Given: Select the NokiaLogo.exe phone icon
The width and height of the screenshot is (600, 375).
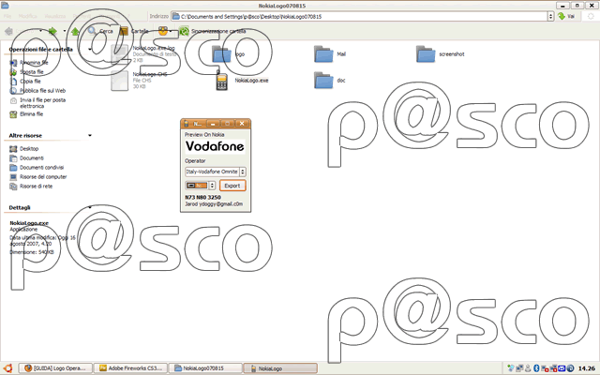Looking at the screenshot, I should tap(222, 81).
